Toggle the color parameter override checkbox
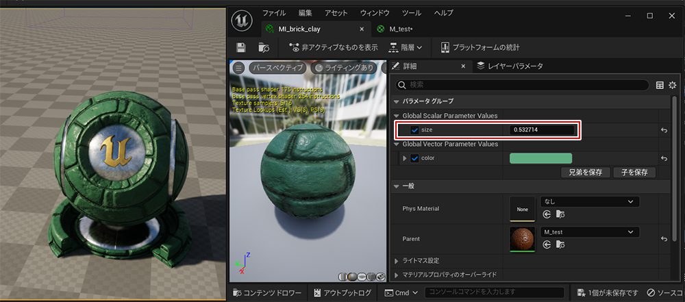Viewport: 685px width, 302px height. pos(414,158)
